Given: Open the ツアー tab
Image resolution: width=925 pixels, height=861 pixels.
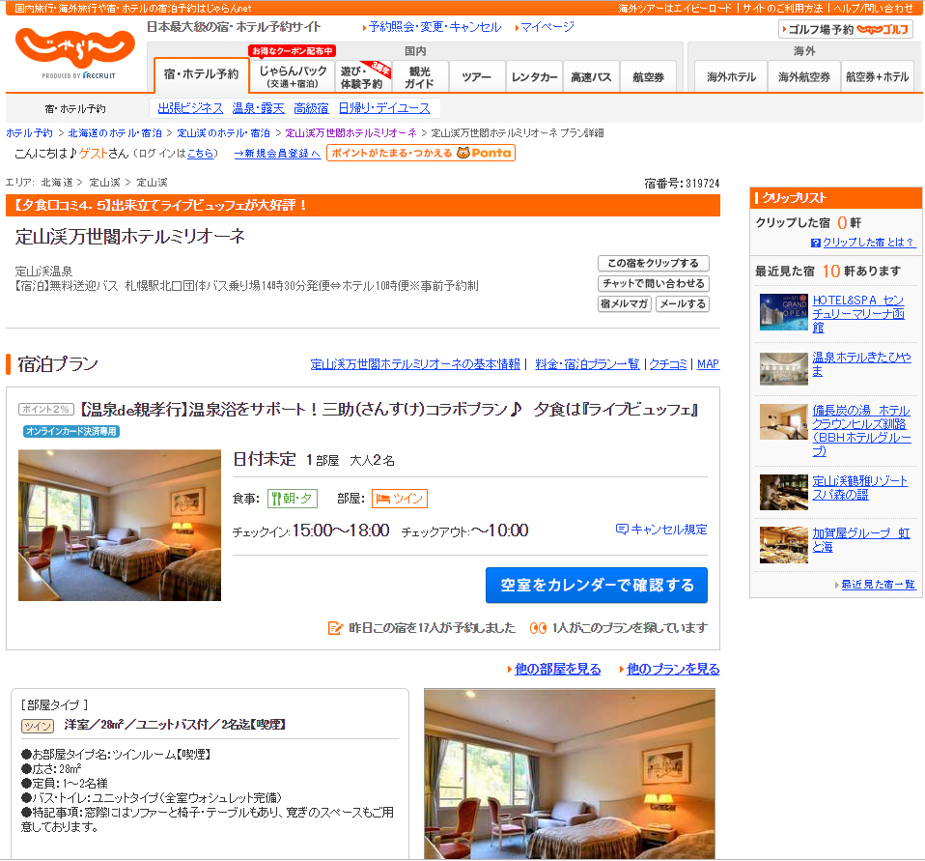Looking at the screenshot, I should pyautogui.click(x=477, y=76).
